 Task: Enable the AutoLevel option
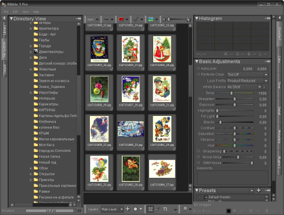(x=198, y=69)
